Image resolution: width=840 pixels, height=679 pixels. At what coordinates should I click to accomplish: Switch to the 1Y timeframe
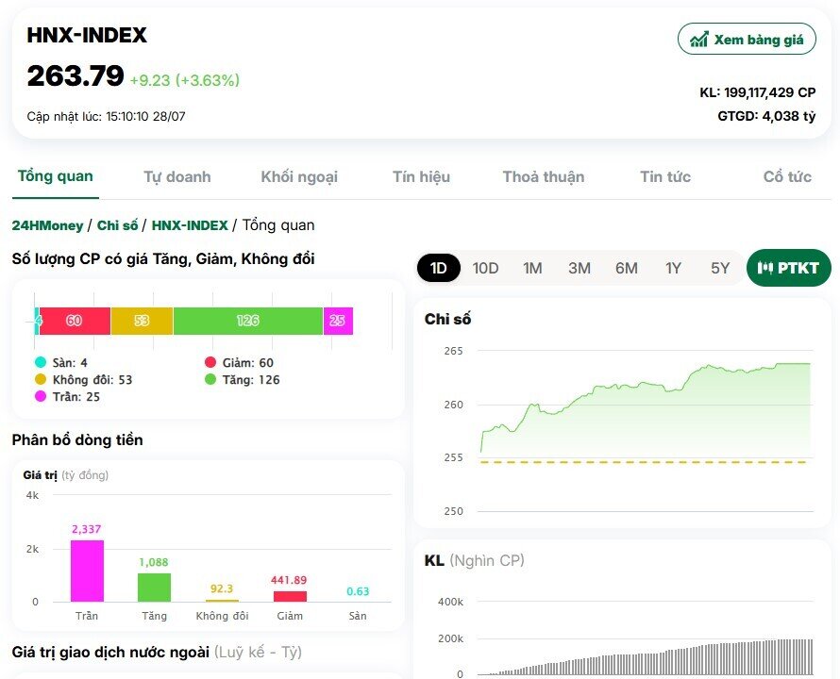[x=674, y=268]
